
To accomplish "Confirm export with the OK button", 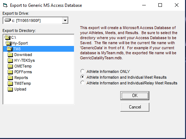I will pyautogui.click(x=135, y=96).
